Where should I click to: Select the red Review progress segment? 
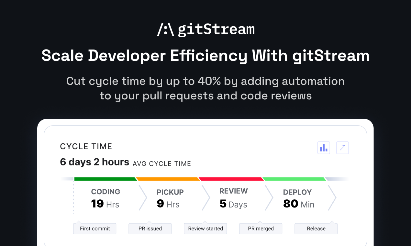coord(231,179)
